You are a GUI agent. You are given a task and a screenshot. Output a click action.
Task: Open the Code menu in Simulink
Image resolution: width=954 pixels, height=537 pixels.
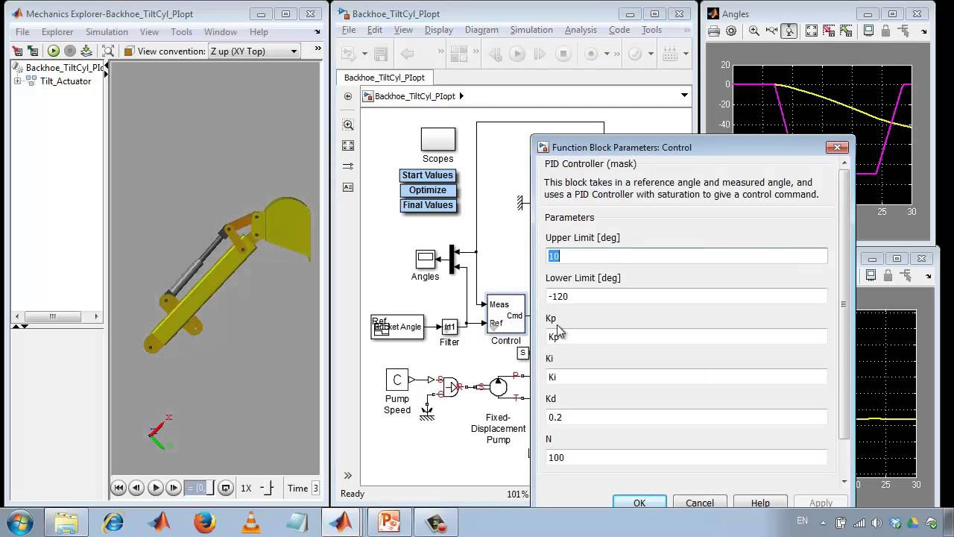(x=619, y=30)
